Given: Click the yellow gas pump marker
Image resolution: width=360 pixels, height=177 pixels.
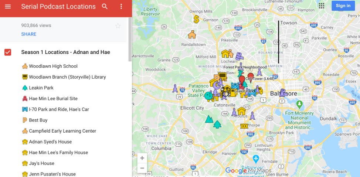Looking at the screenshot, I should [x=232, y=93].
